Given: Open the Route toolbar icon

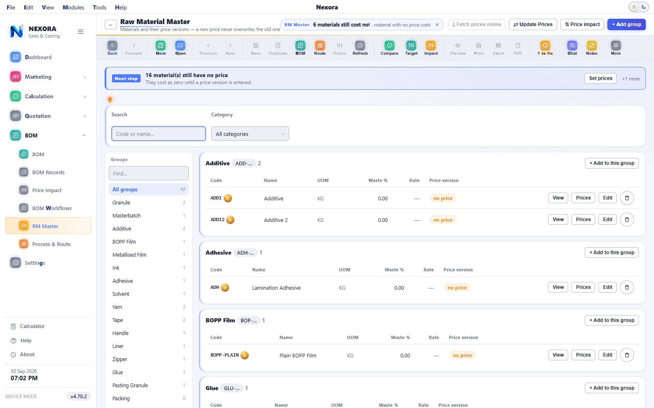Looking at the screenshot, I should point(320,48).
